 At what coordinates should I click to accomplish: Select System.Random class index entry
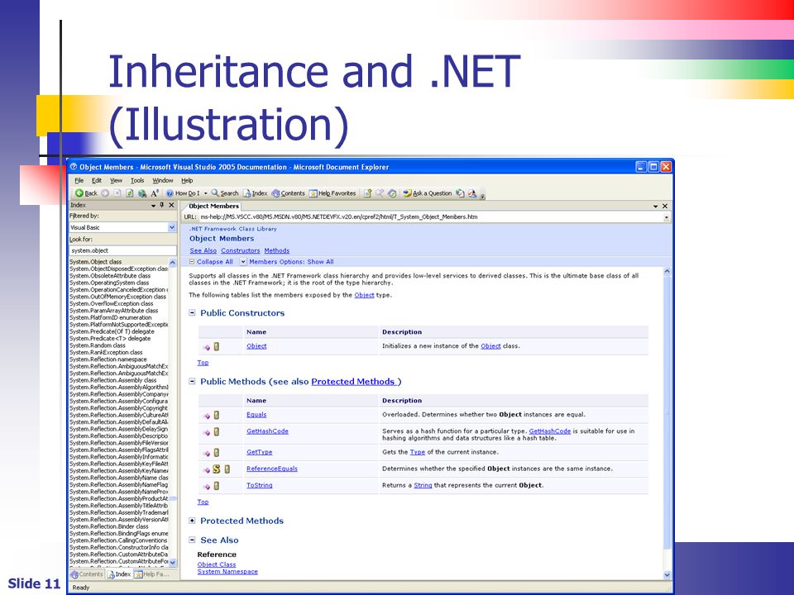[x=98, y=345]
